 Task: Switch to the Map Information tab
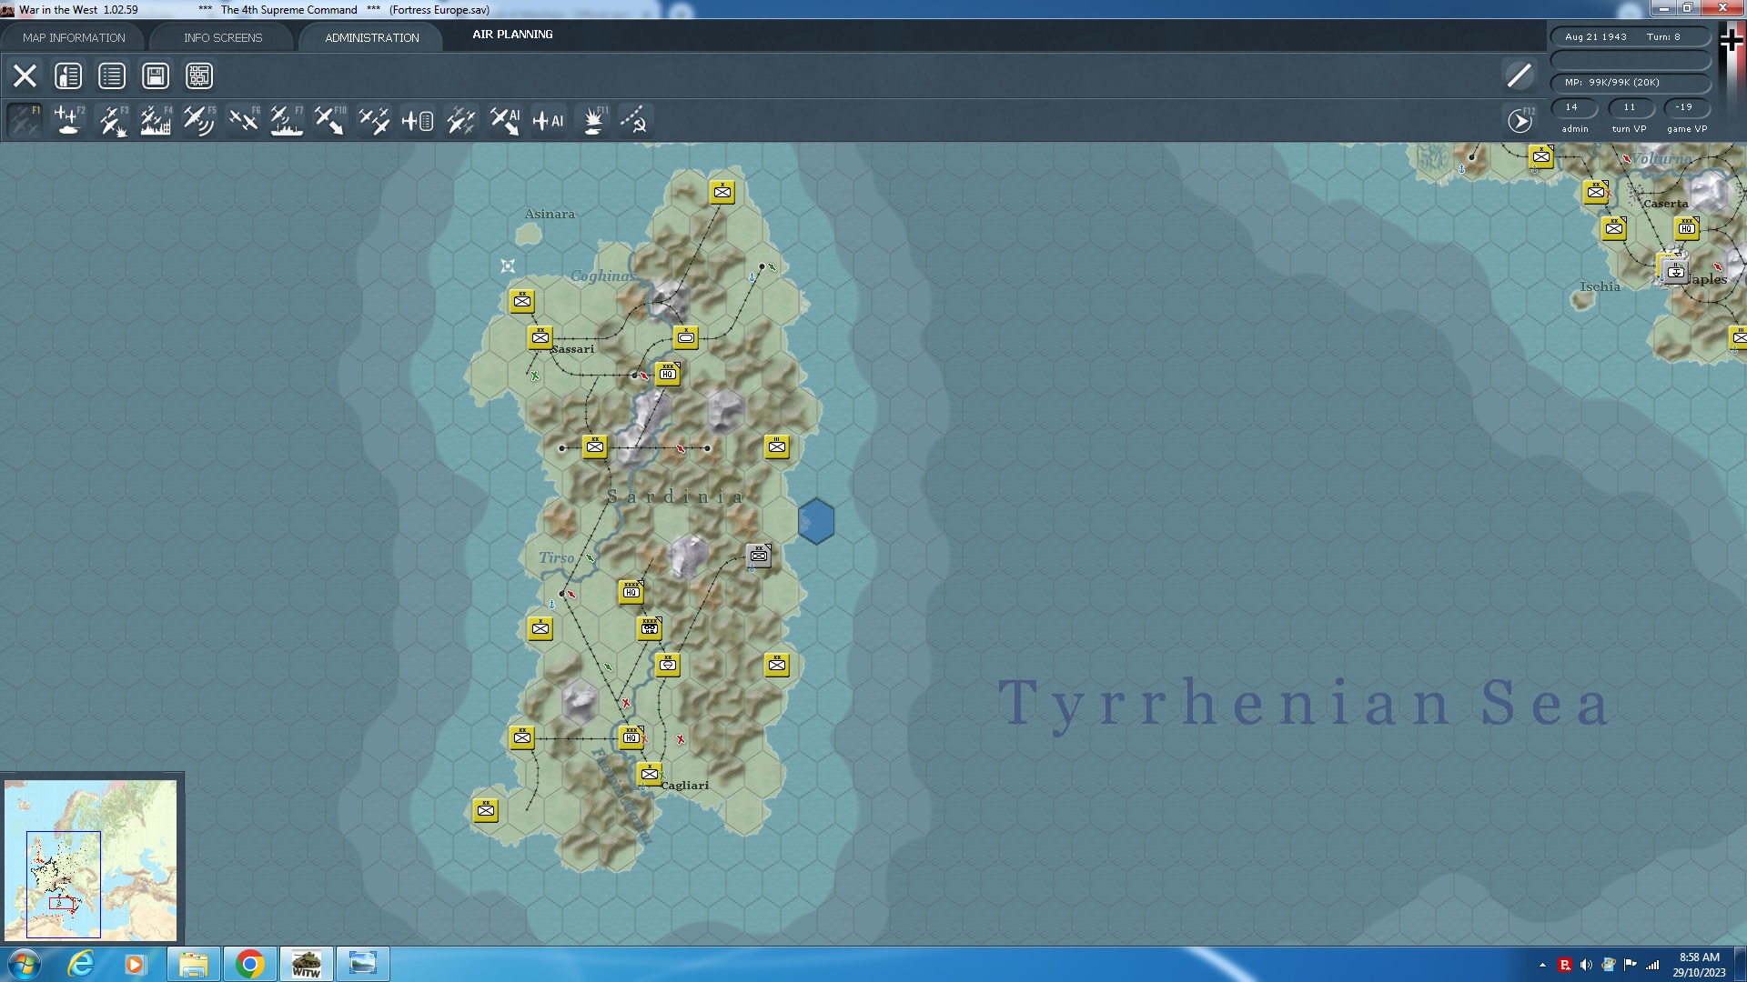[x=74, y=37]
